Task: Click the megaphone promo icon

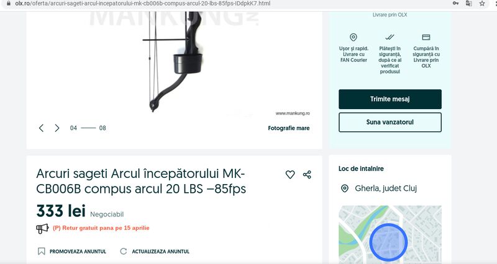Action: [42, 228]
